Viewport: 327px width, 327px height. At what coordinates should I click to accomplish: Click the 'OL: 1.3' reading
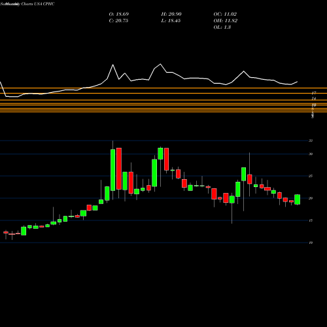(222, 27)
